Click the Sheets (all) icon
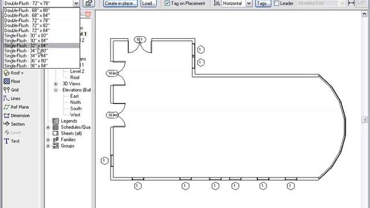The width and height of the screenshot is (370, 208). point(55,133)
